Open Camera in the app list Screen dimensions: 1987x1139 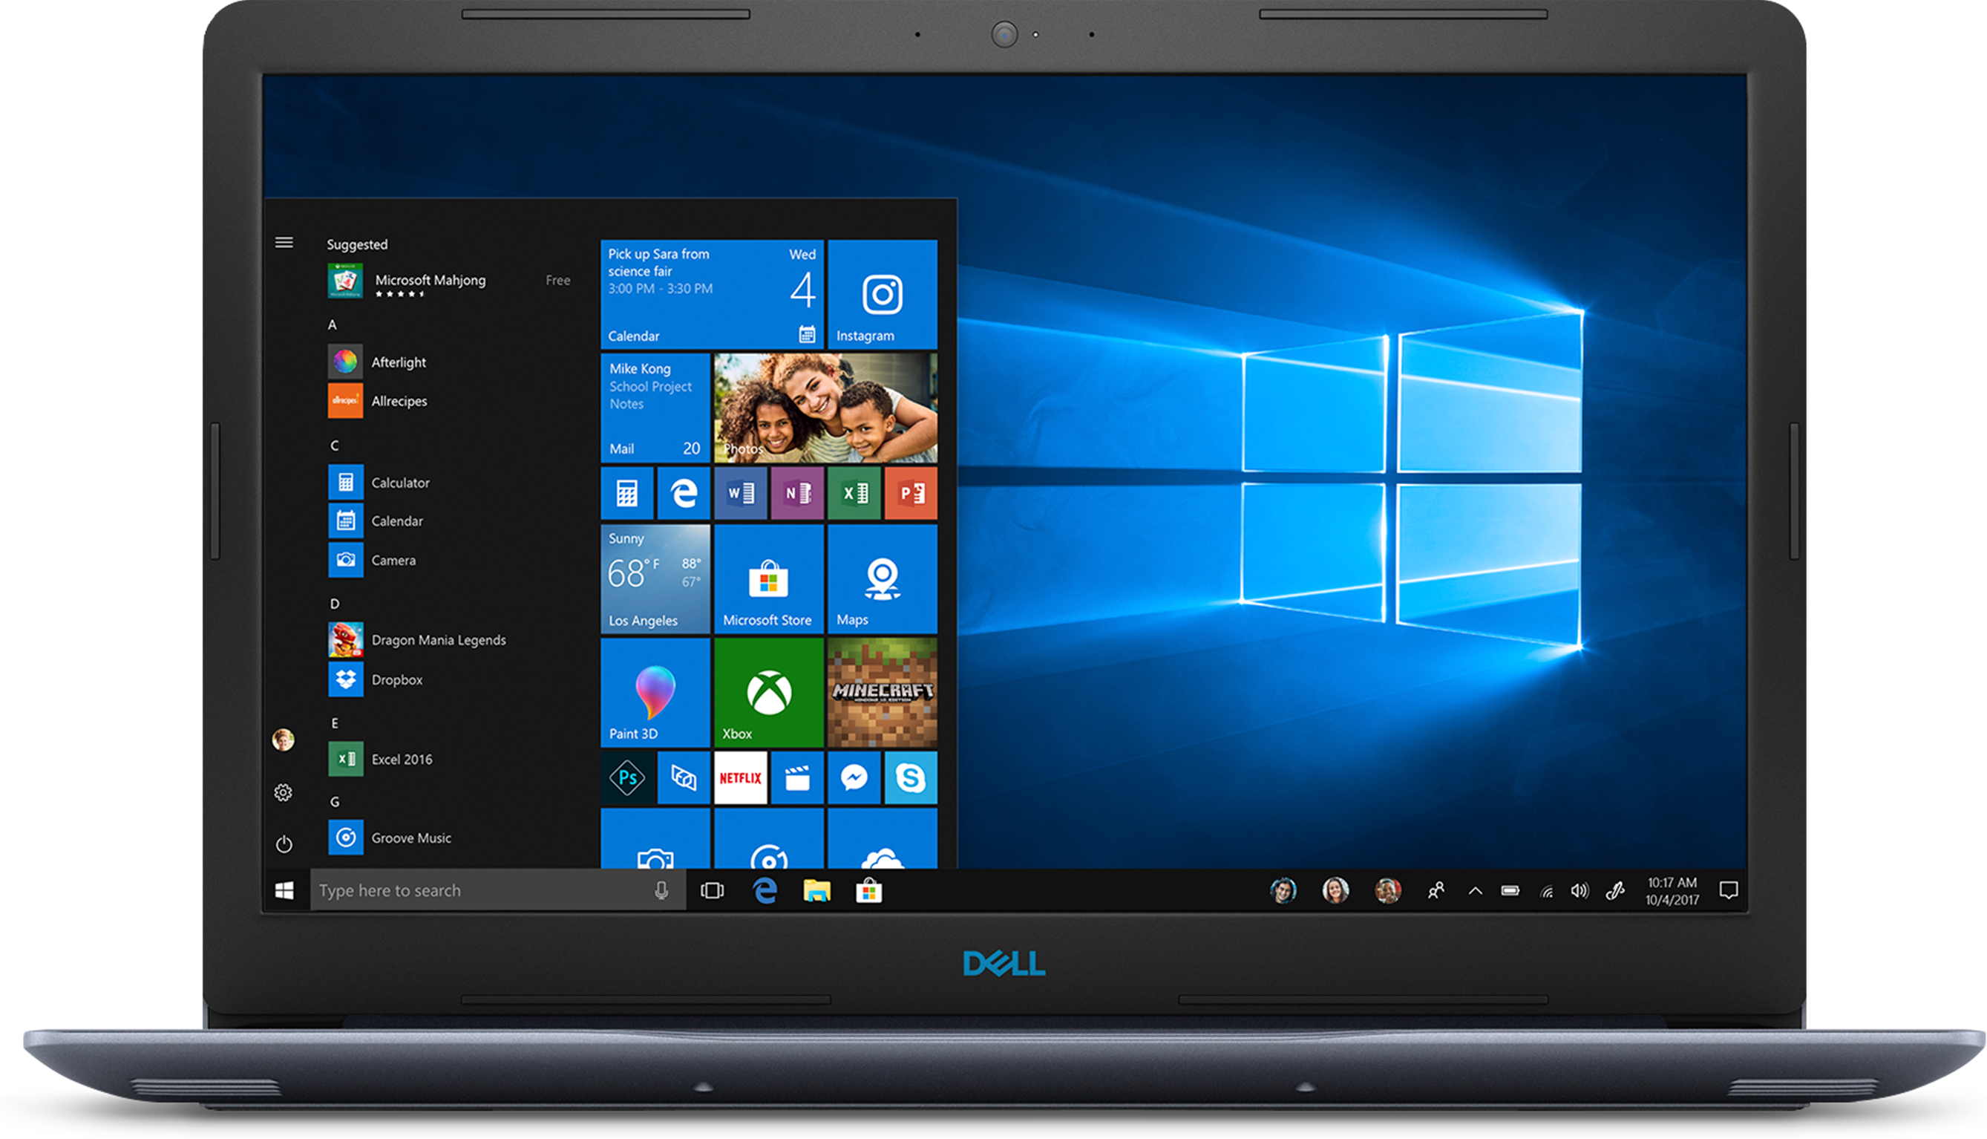[x=372, y=560]
